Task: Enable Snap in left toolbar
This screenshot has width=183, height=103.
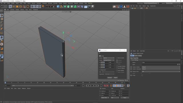Action: pos(2,49)
